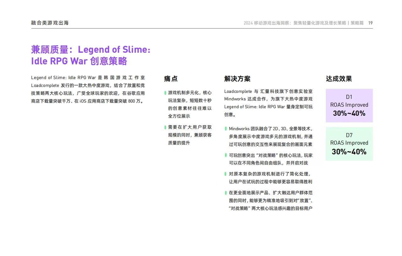Click the intro paragraph beginning Legend of Slime: Idle RPG War 是韩国
This screenshot has width=402, height=256.
tap(88, 89)
